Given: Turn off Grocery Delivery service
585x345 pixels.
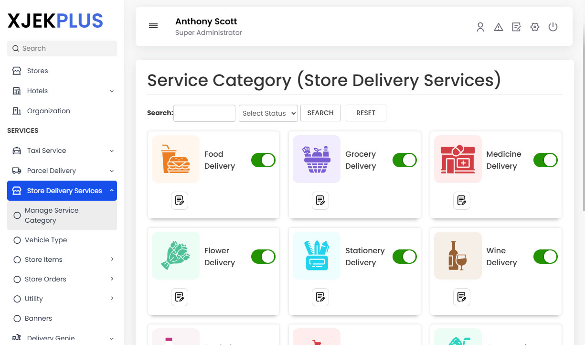Looking at the screenshot, I should coord(404,160).
